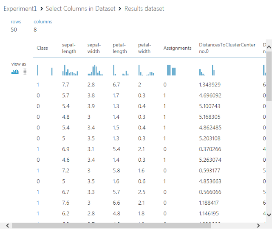Switch to histogram view under 'view as'
The height and width of the screenshot is (229, 272).
click(15, 72)
